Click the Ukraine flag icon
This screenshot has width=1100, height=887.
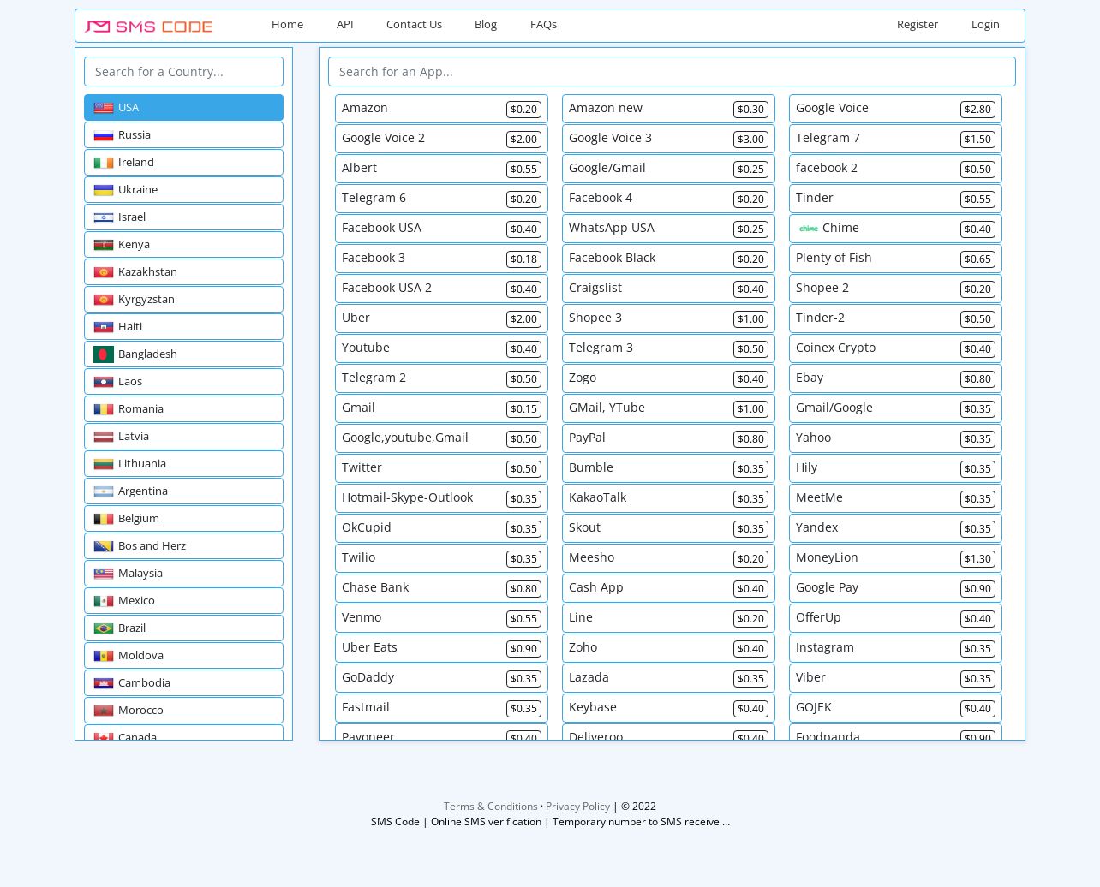tap(104, 190)
